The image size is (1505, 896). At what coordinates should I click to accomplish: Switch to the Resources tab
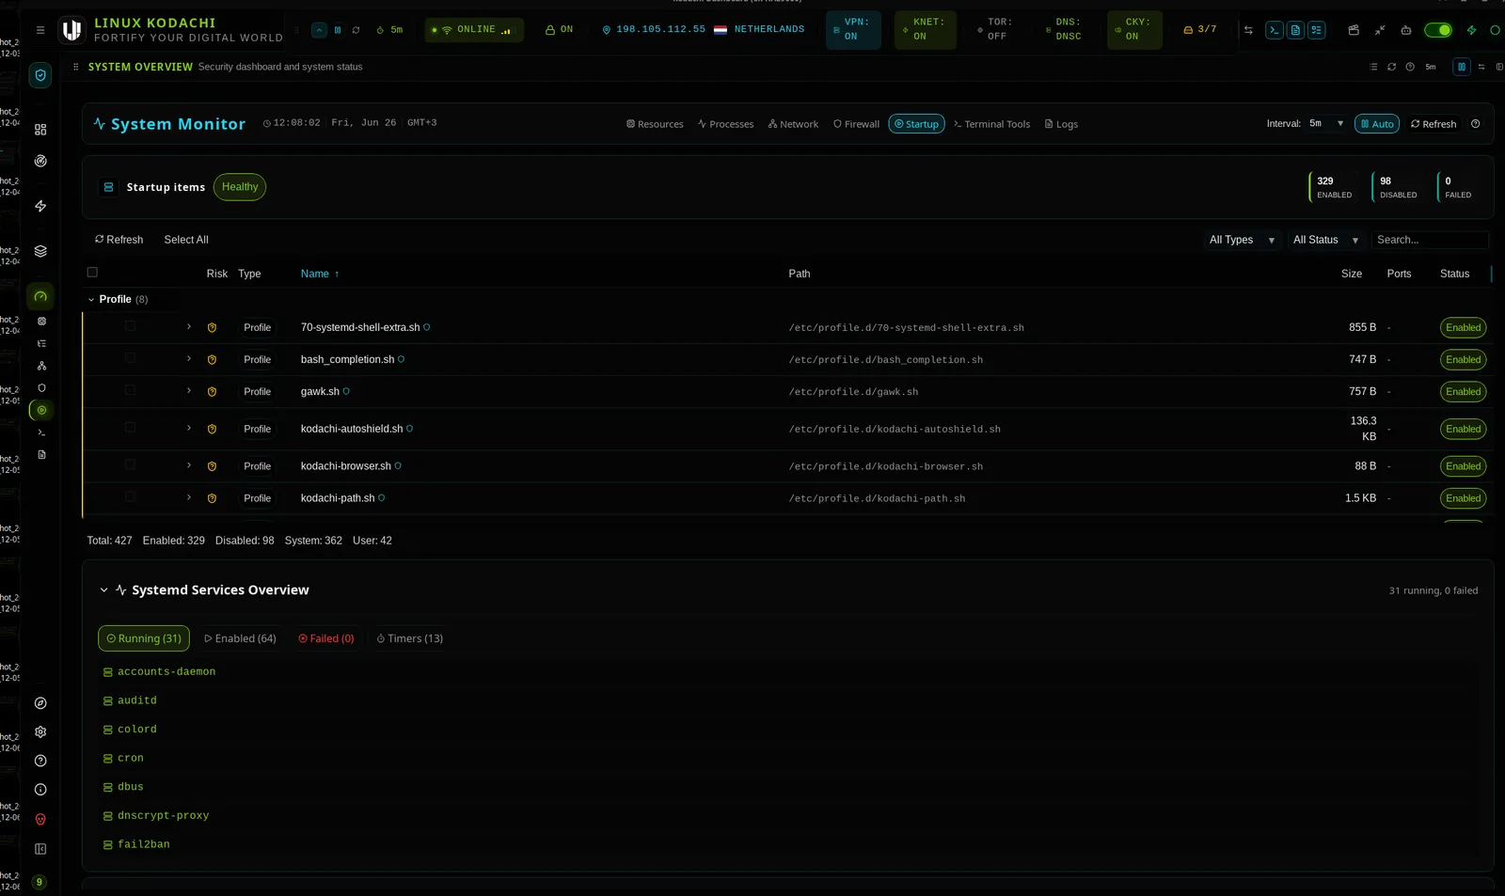point(655,124)
